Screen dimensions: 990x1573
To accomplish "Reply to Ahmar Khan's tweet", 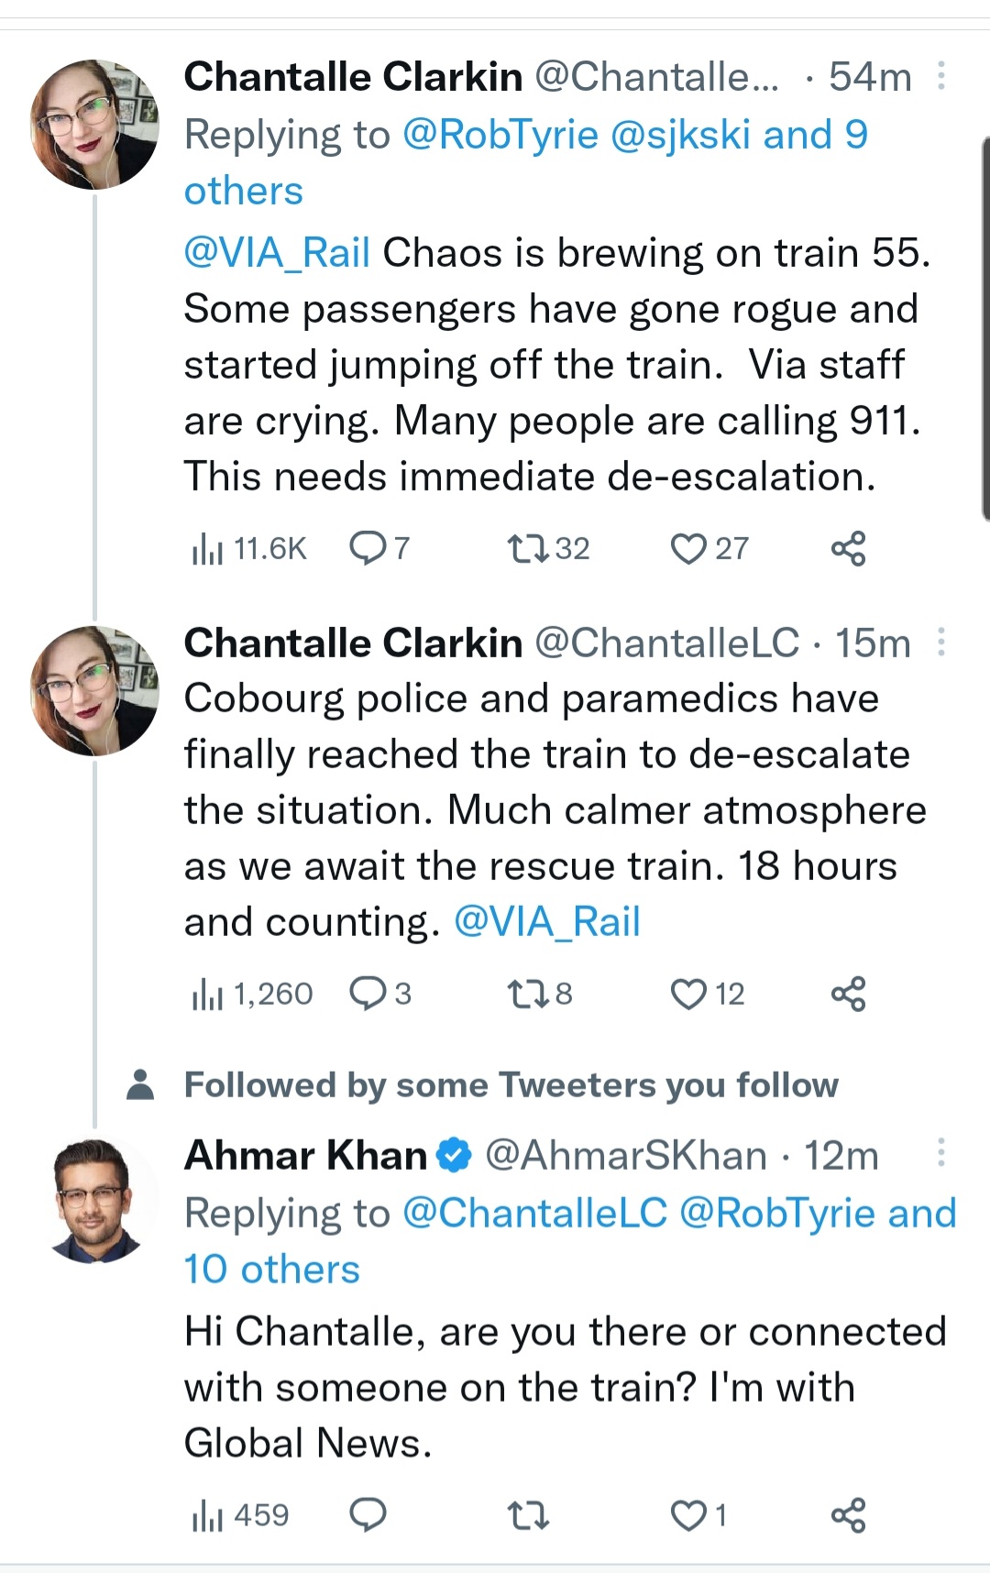I will coord(368,1515).
